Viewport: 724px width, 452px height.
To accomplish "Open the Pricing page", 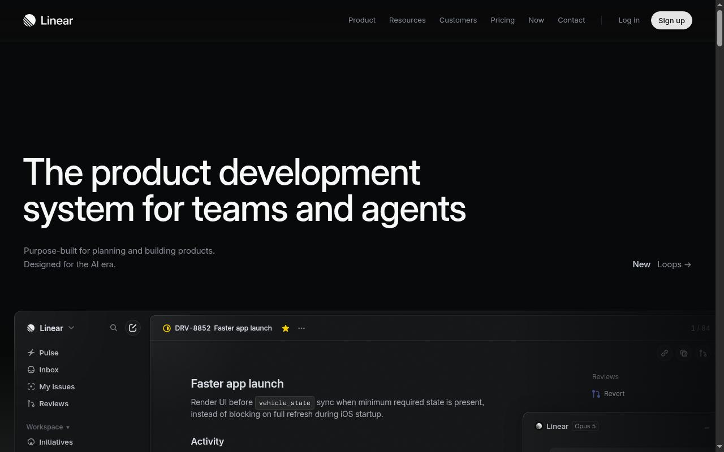I will 503,20.
